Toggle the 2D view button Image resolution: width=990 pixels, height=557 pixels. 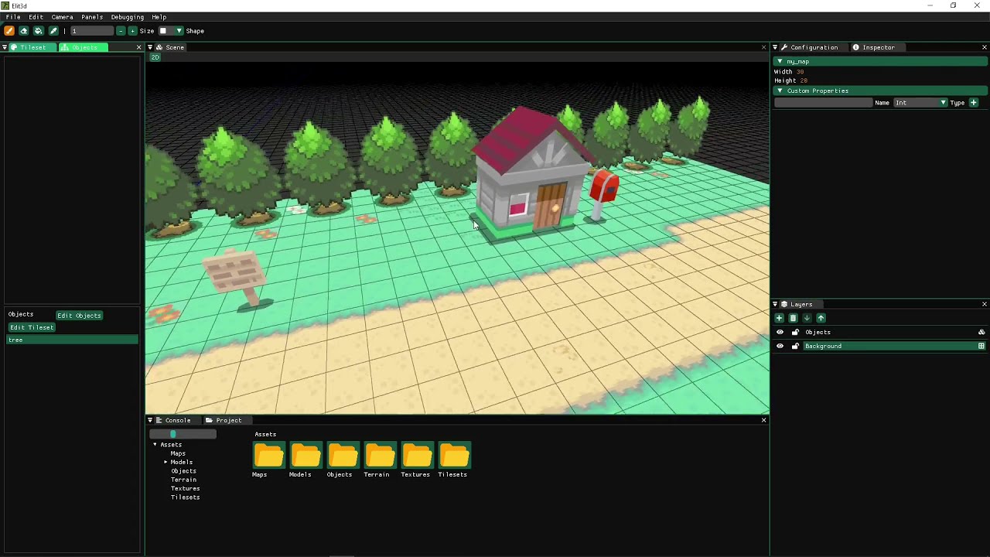[155, 57]
